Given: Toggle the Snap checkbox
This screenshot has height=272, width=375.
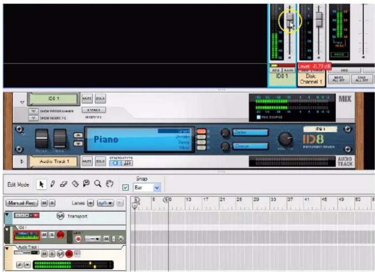Looking at the screenshot, I should pos(125,187).
